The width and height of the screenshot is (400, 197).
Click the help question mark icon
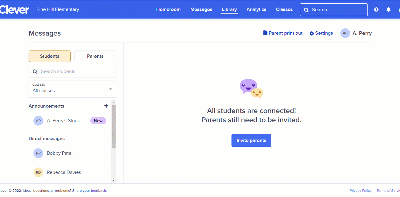[x=376, y=10]
